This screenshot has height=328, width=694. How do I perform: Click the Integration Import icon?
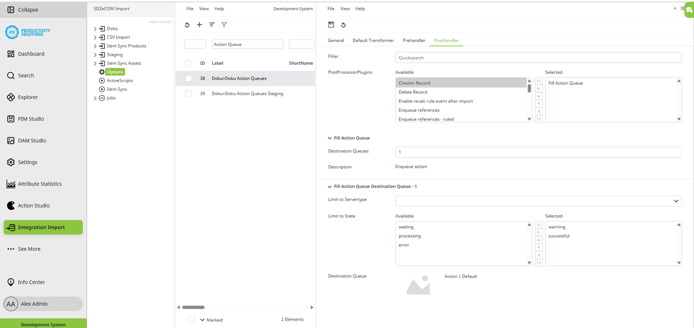(x=11, y=228)
